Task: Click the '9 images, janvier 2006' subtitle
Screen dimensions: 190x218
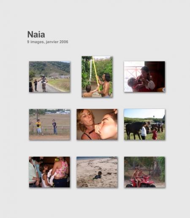Action: [48, 42]
